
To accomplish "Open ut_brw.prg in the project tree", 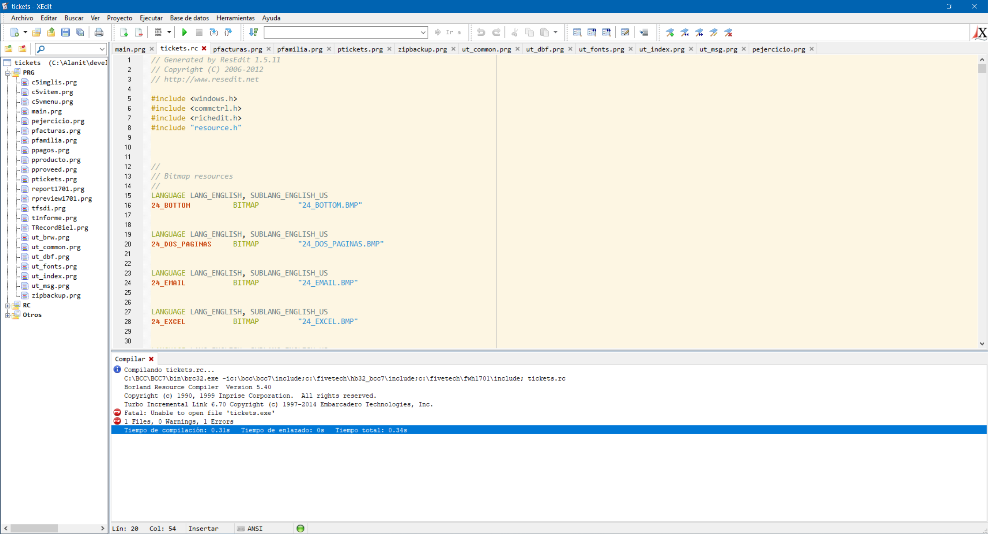I will click(50, 237).
